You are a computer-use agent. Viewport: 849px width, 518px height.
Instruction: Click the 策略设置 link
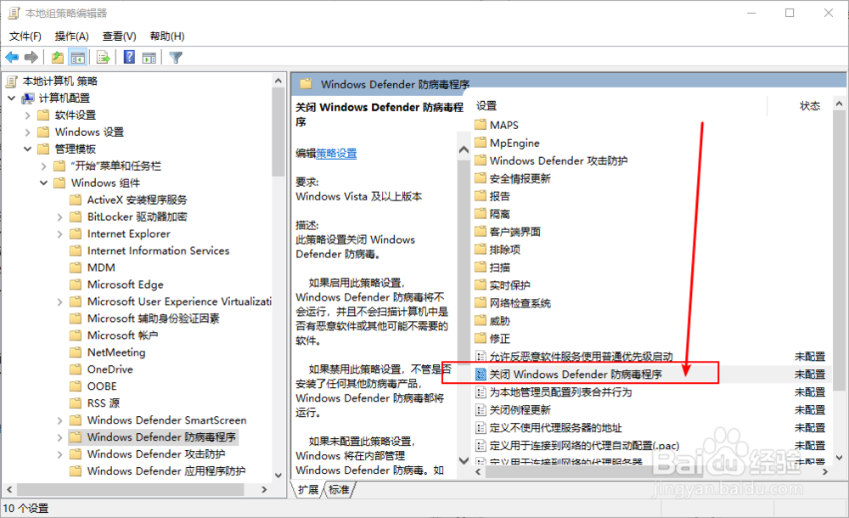[336, 154]
